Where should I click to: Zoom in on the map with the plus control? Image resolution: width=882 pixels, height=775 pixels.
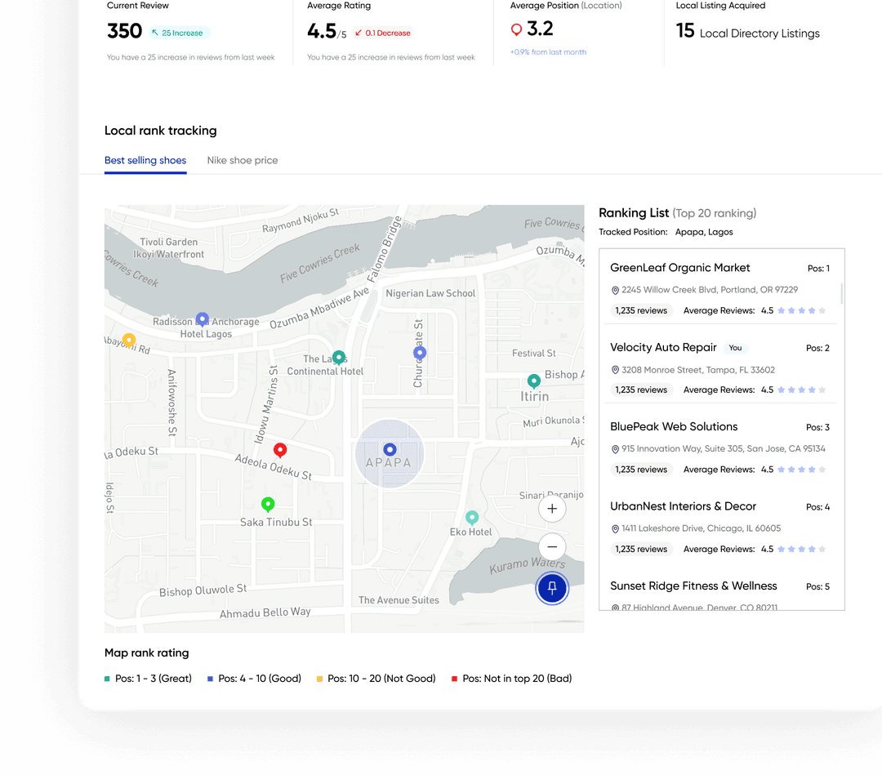coord(552,508)
